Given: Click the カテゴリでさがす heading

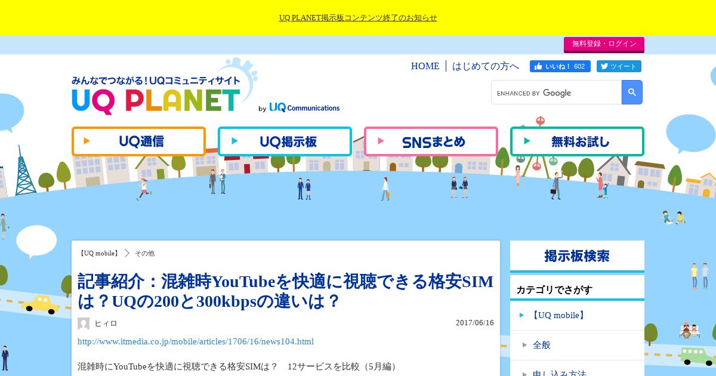Looking at the screenshot, I should point(554,290).
